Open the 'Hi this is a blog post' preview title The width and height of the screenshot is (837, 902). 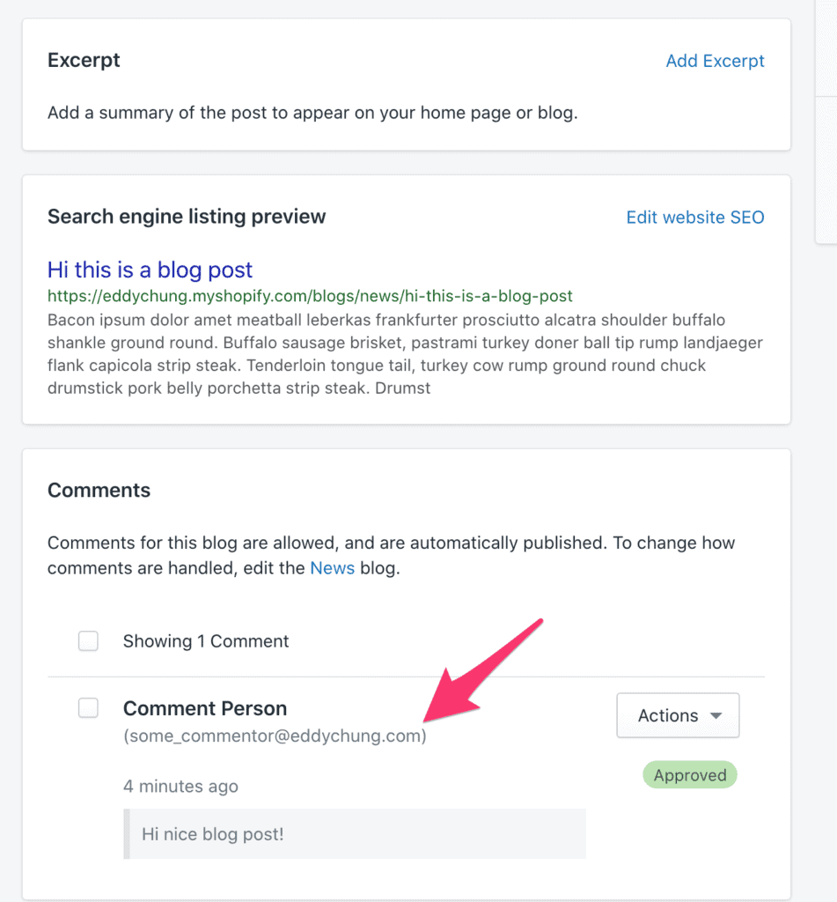150,270
